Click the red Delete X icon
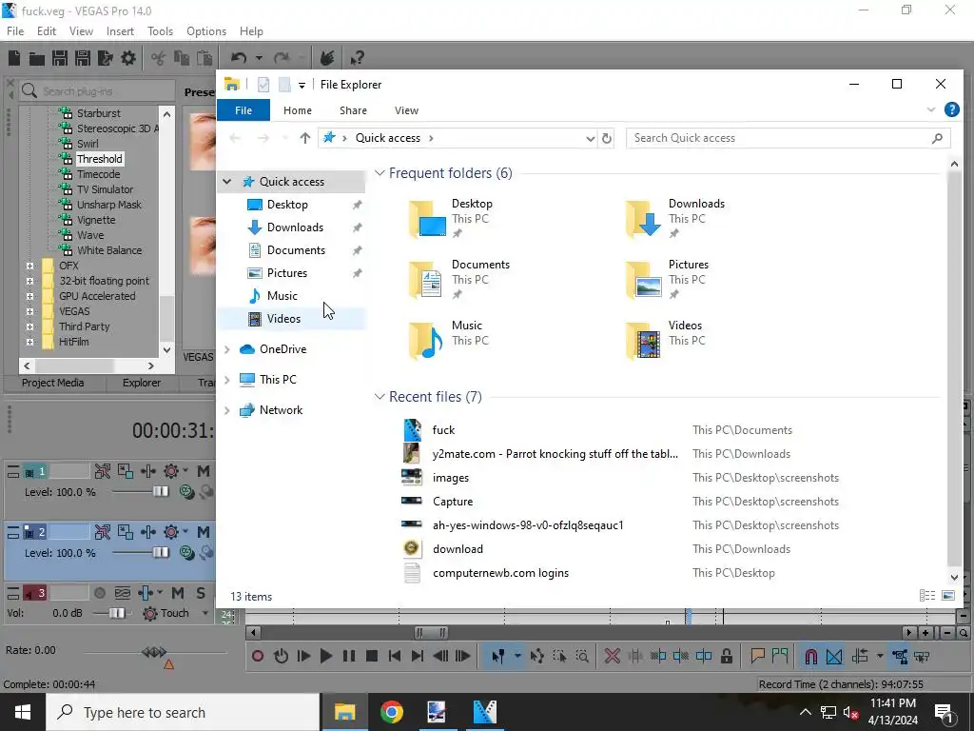974x731 pixels. (613, 656)
